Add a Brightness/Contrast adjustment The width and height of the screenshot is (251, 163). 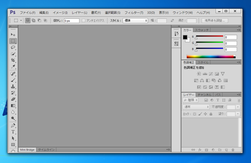click(199, 74)
